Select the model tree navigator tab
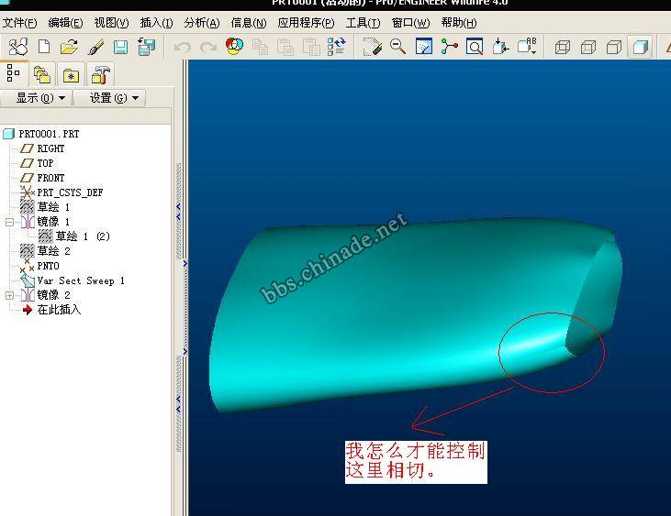Viewport: 671px width, 516px height. pos(13,73)
